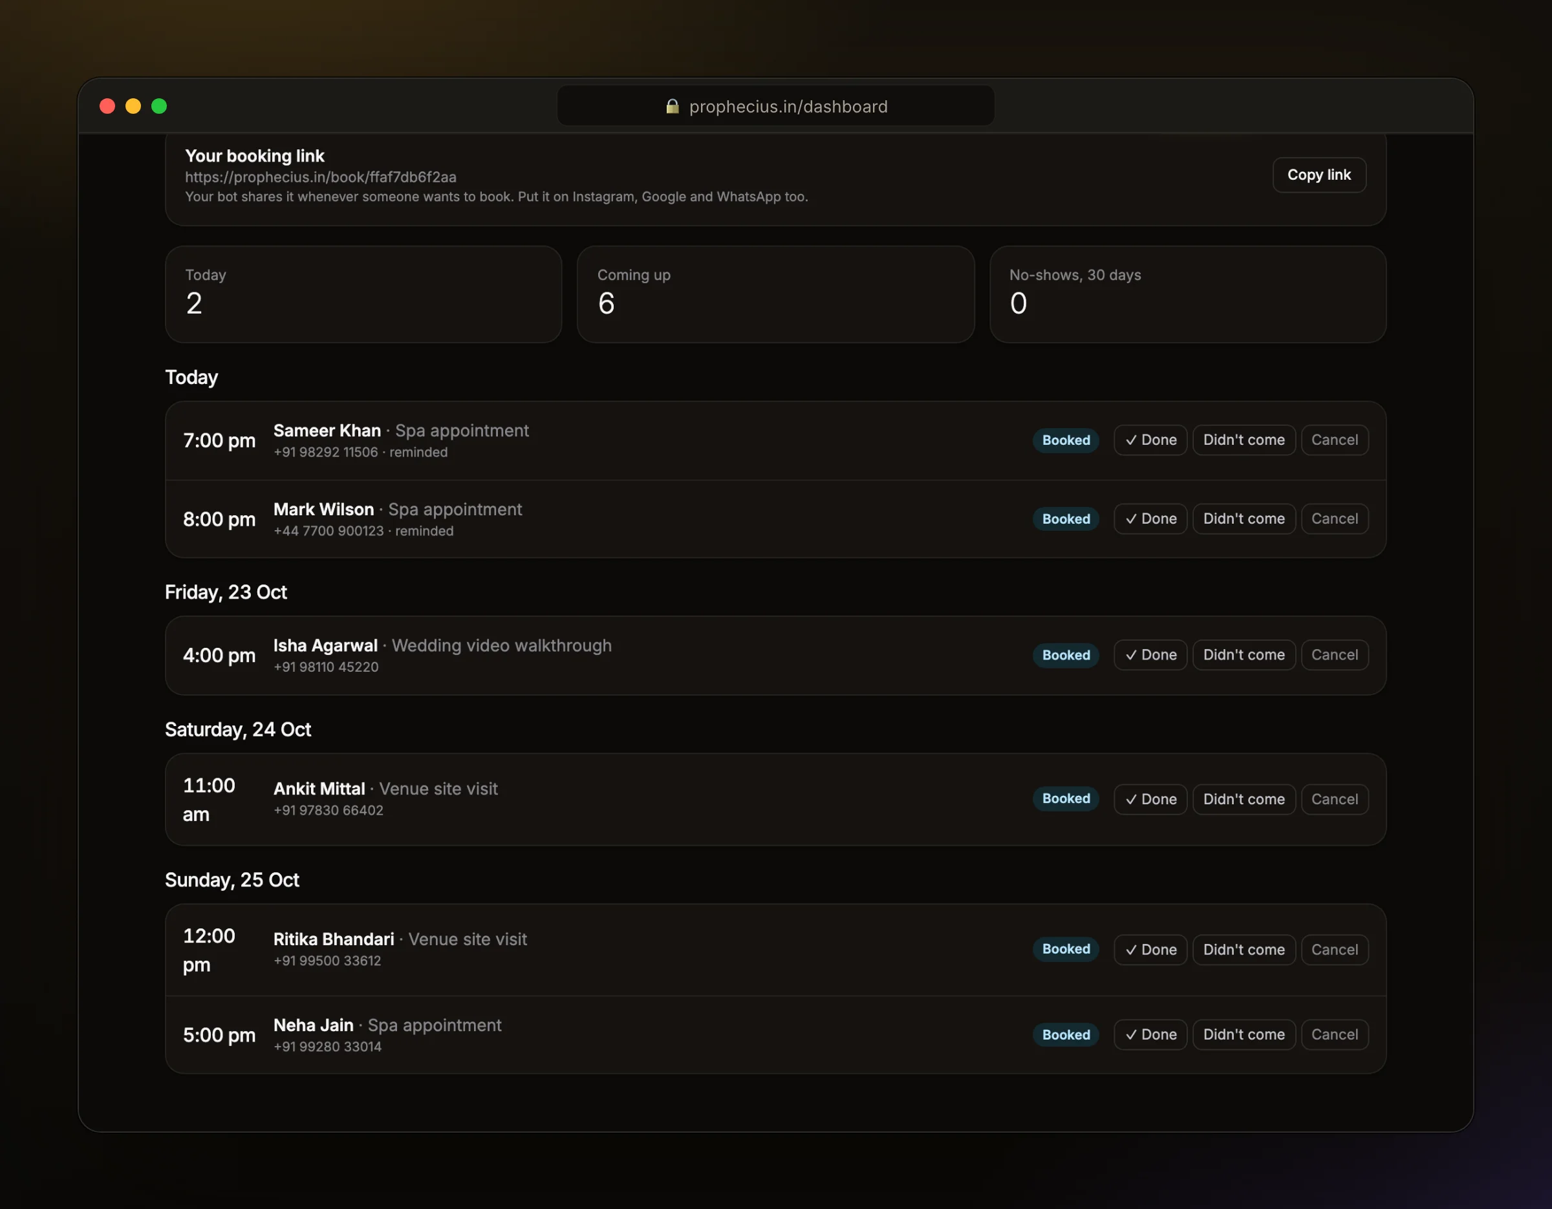This screenshot has width=1552, height=1209.
Task: Mark Ritika Bhandari as Didn't come
Action: tap(1244, 950)
